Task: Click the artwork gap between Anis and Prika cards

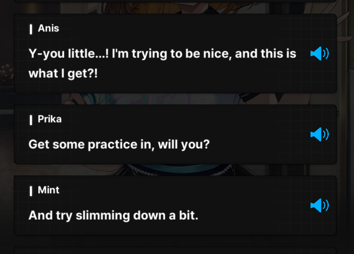Action: tap(175, 99)
